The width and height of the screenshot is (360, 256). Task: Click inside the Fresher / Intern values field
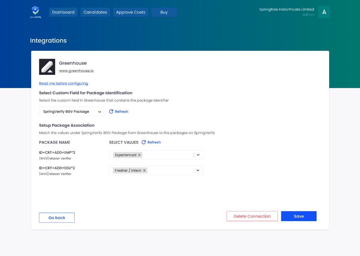tap(156, 170)
